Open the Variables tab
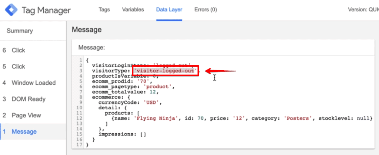Image resolution: width=379 pixels, height=155 pixels. (x=133, y=10)
